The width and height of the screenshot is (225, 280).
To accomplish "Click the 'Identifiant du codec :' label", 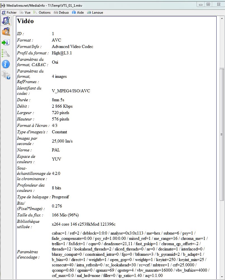I will point(29,91).
